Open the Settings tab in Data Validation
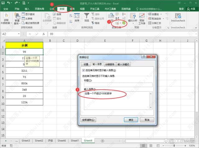 [86, 64]
